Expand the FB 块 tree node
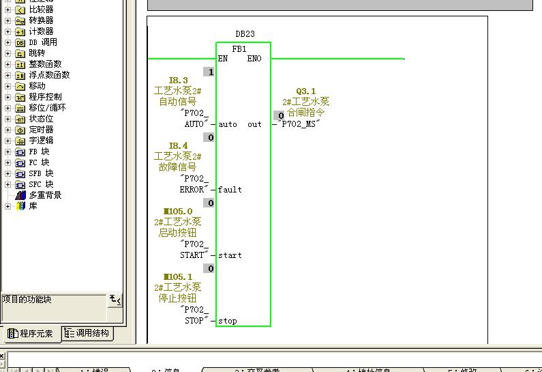The height and width of the screenshot is (372, 542). click(7, 152)
